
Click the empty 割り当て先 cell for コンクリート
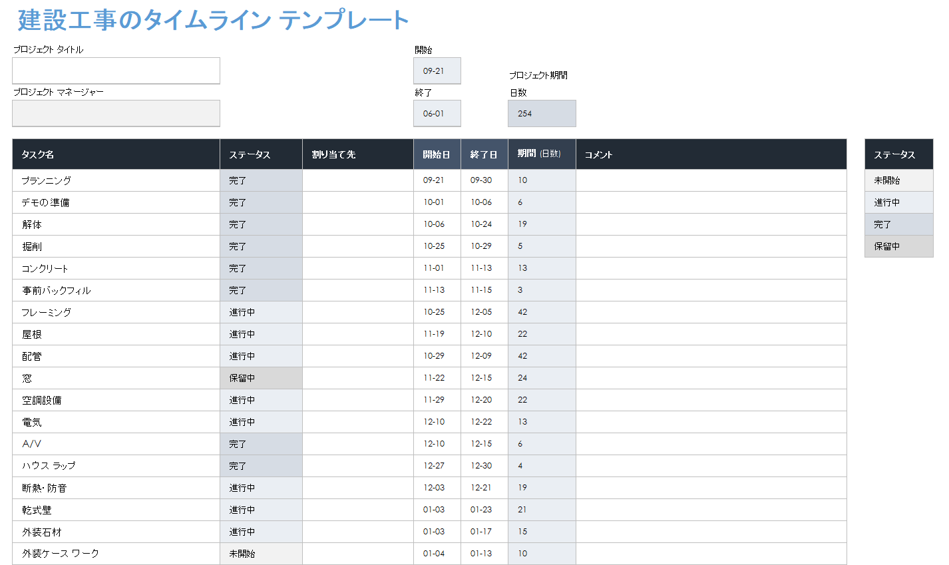click(358, 268)
